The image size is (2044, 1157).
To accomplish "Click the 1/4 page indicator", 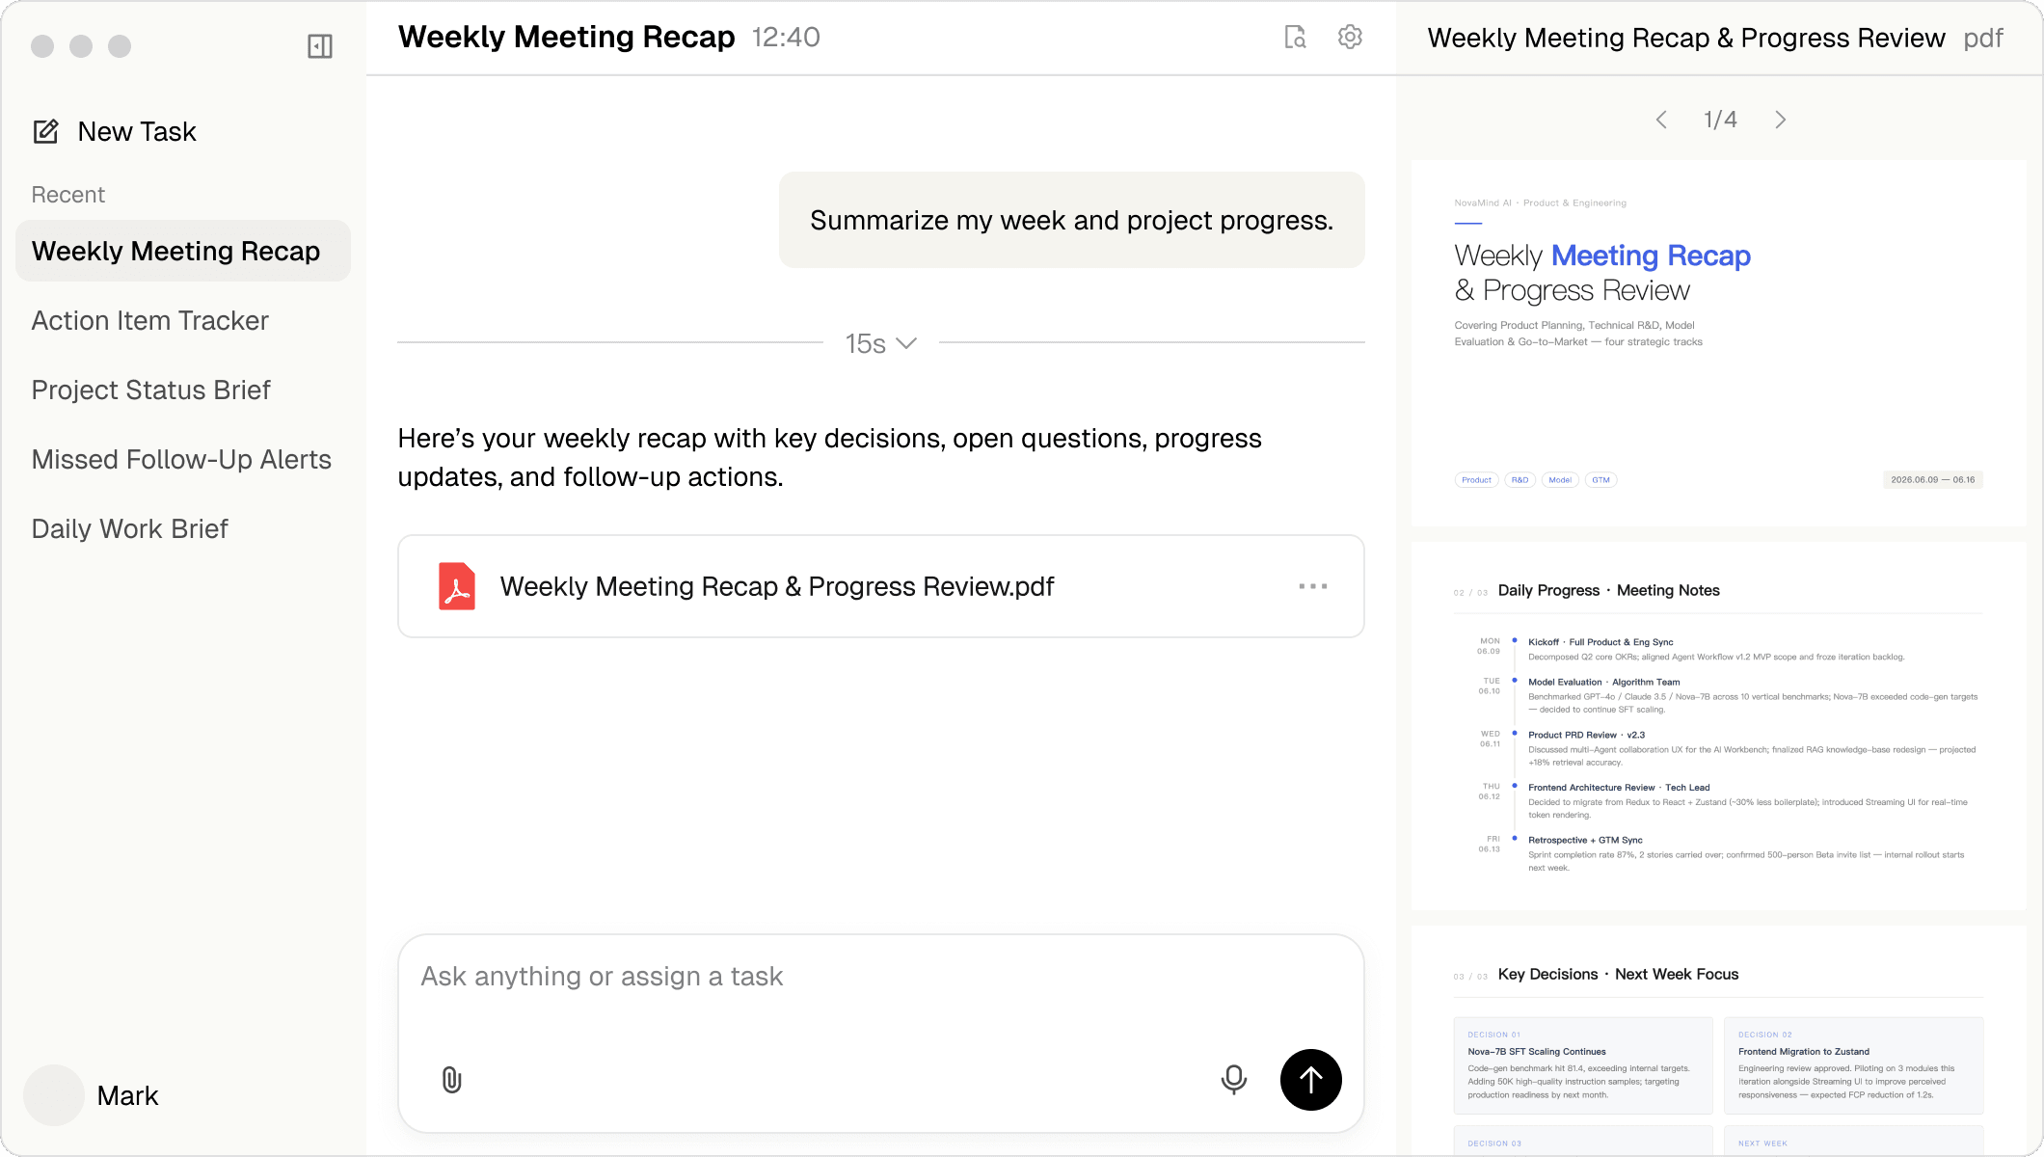I will point(1720,120).
